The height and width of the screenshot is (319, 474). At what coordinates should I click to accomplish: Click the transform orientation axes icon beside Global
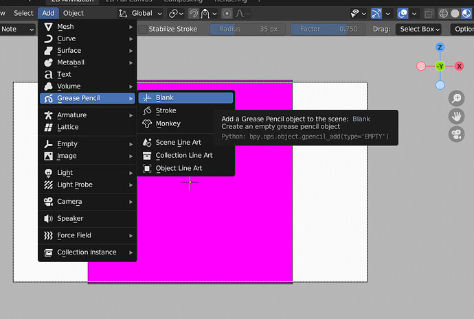click(123, 14)
